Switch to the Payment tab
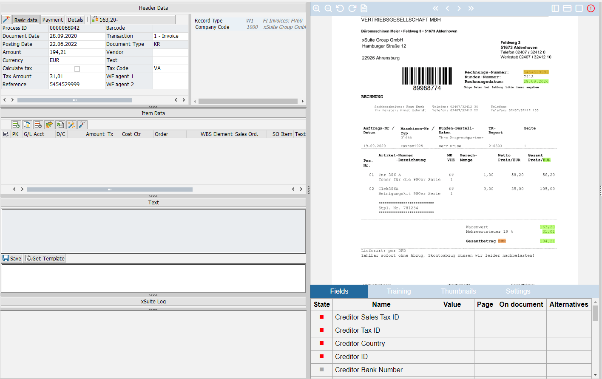The height and width of the screenshot is (379, 602). 52,20
